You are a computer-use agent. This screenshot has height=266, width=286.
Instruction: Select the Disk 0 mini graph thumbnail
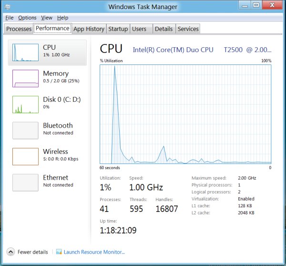pos(26,105)
